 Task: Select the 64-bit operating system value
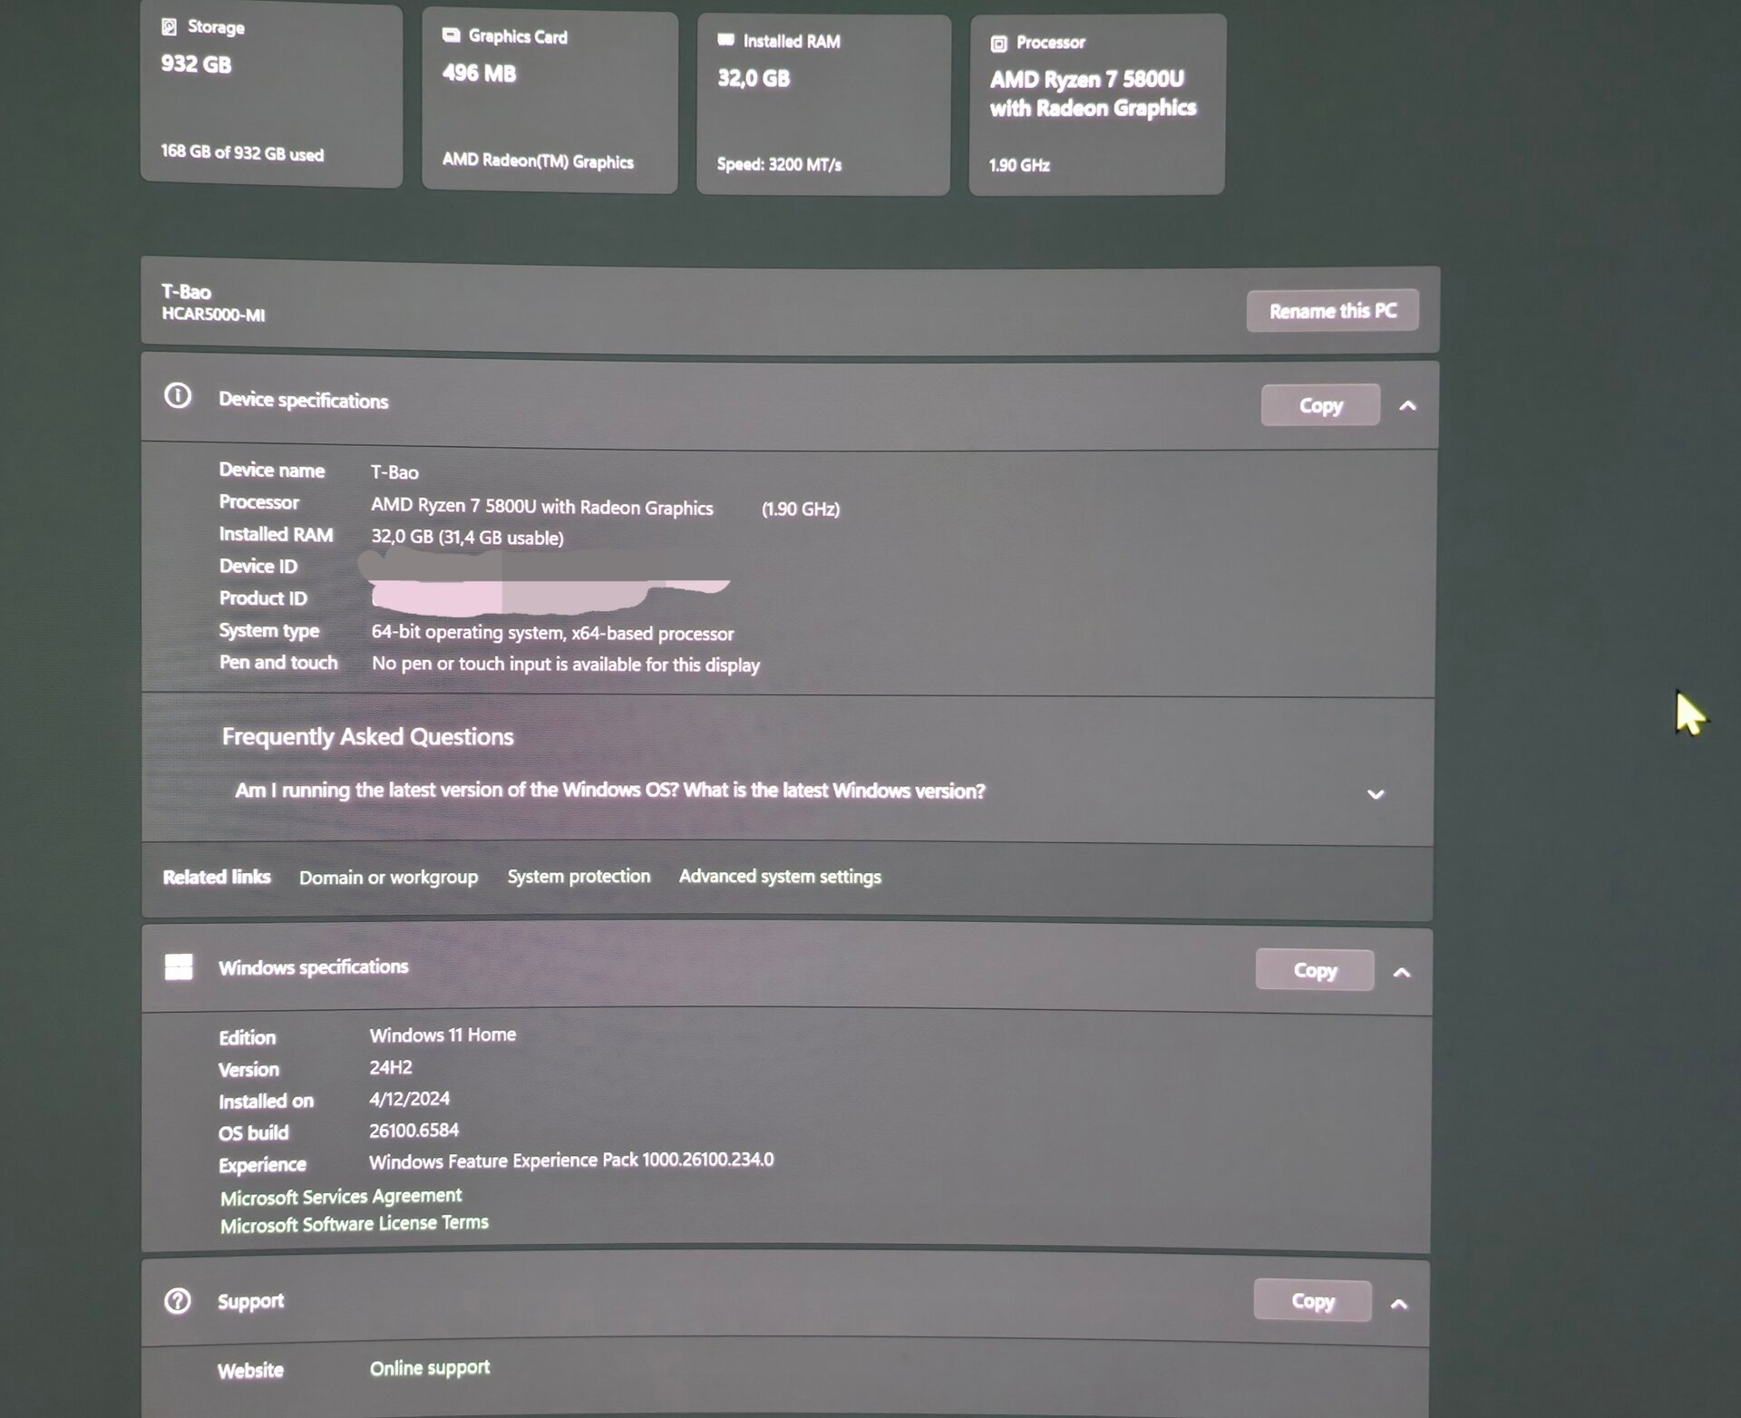pos(552,633)
